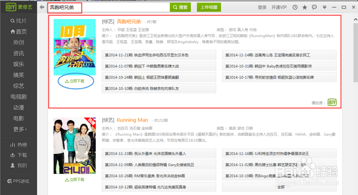Select 综艺 in sidebar

pyautogui.click(x=19, y=86)
